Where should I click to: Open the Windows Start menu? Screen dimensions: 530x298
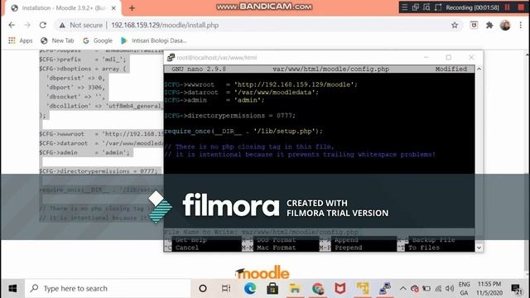pyautogui.click(x=12, y=289)
